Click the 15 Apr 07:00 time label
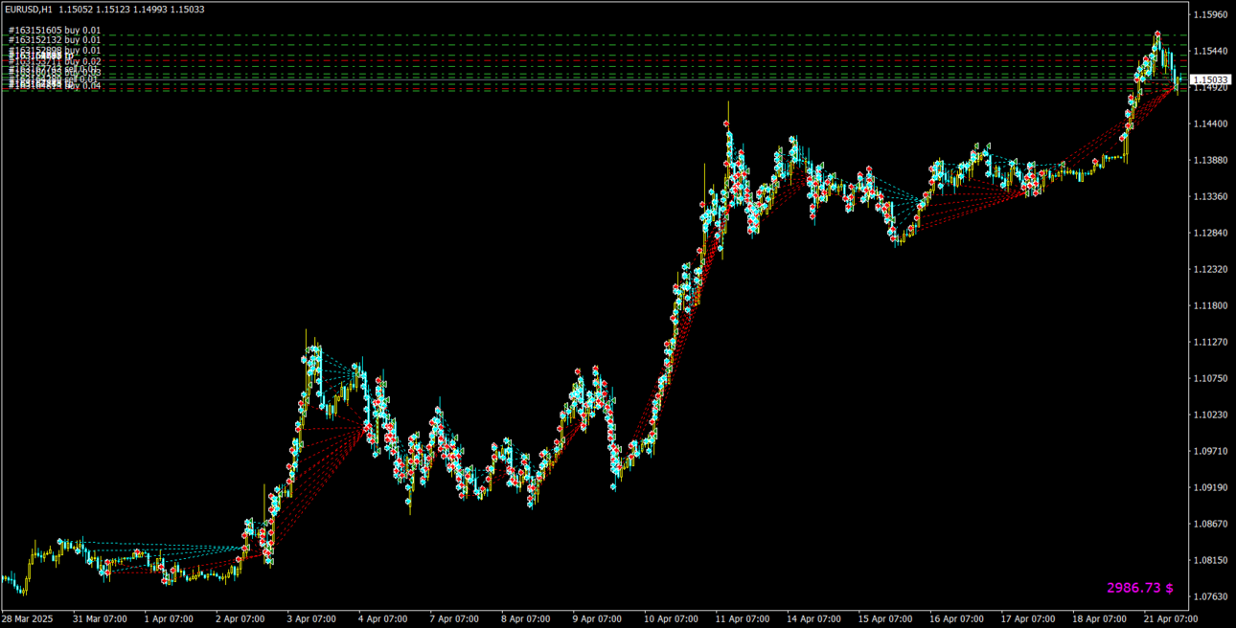 coord(886,619)
